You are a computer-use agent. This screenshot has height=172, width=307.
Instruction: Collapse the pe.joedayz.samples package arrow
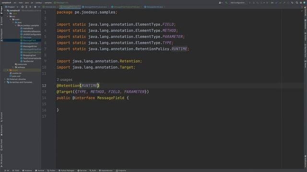pos(16,25)
